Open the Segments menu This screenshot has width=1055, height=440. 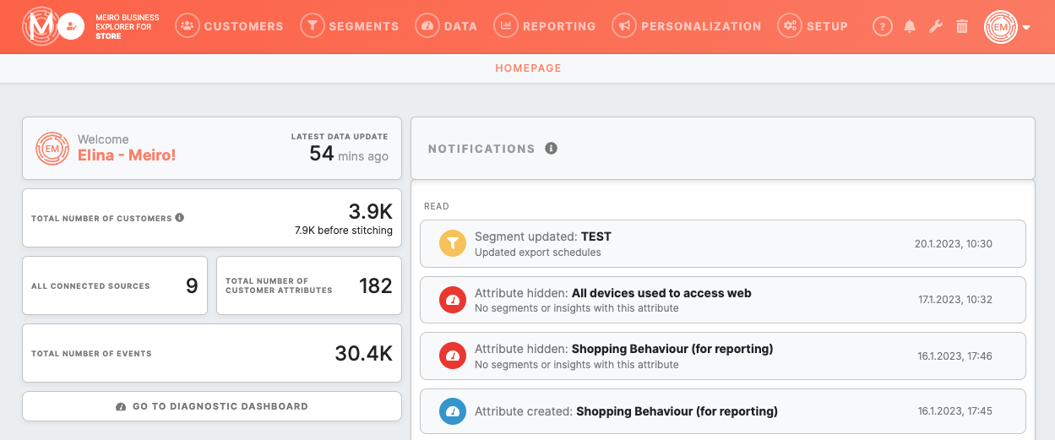[x=350, y=26]
